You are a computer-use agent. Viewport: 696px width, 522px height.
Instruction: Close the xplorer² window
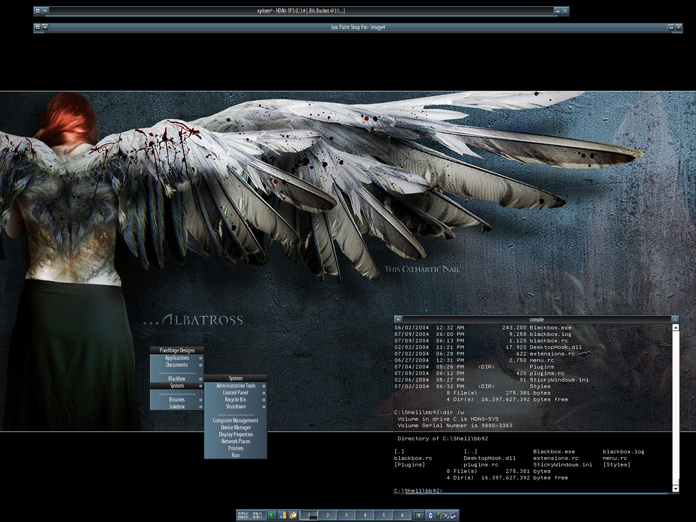(x=565, y=10)
